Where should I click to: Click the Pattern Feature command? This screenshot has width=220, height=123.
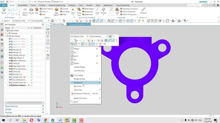46,9
